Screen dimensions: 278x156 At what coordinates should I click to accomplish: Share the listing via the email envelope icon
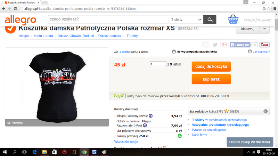point(206,45)
